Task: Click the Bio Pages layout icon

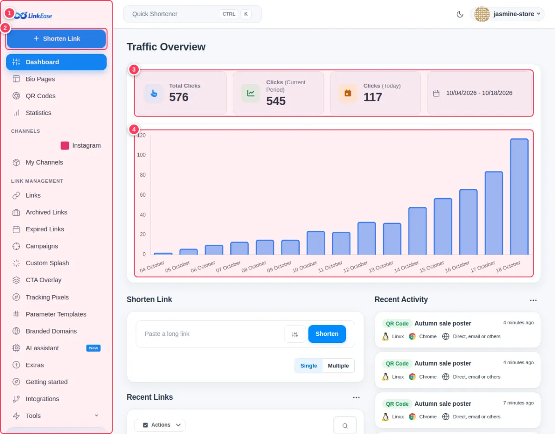Action: tap(16, 79)
